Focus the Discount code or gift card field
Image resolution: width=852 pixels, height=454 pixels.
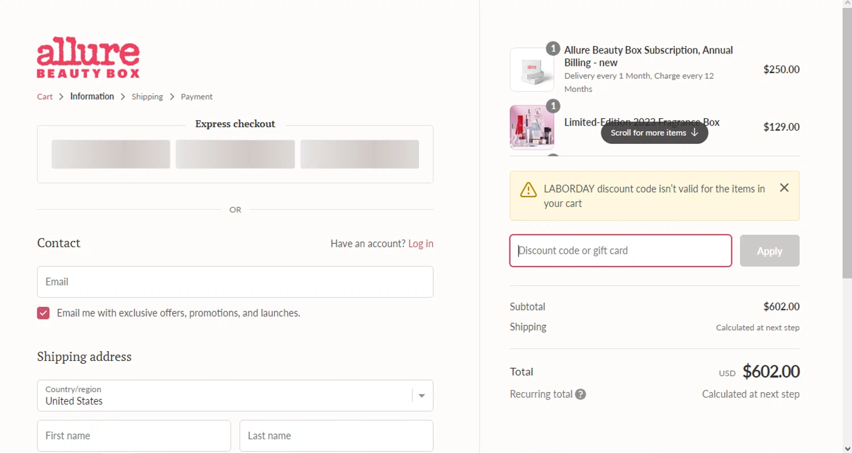(620, 251)
